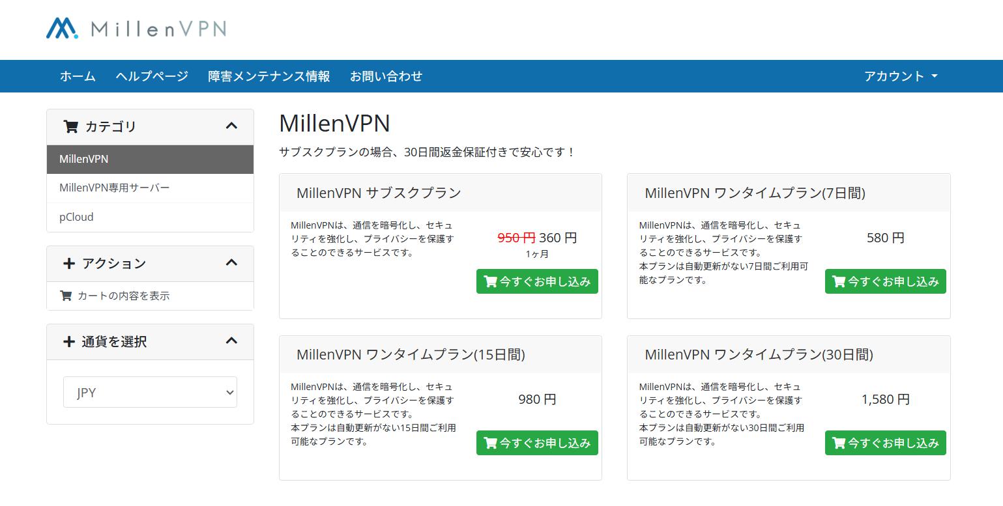Image resolution: width=1003 pixels, height=506 pixels.
Task: Navigate to 障害メンテナンス情報
Action: click(x=269, y=76)
